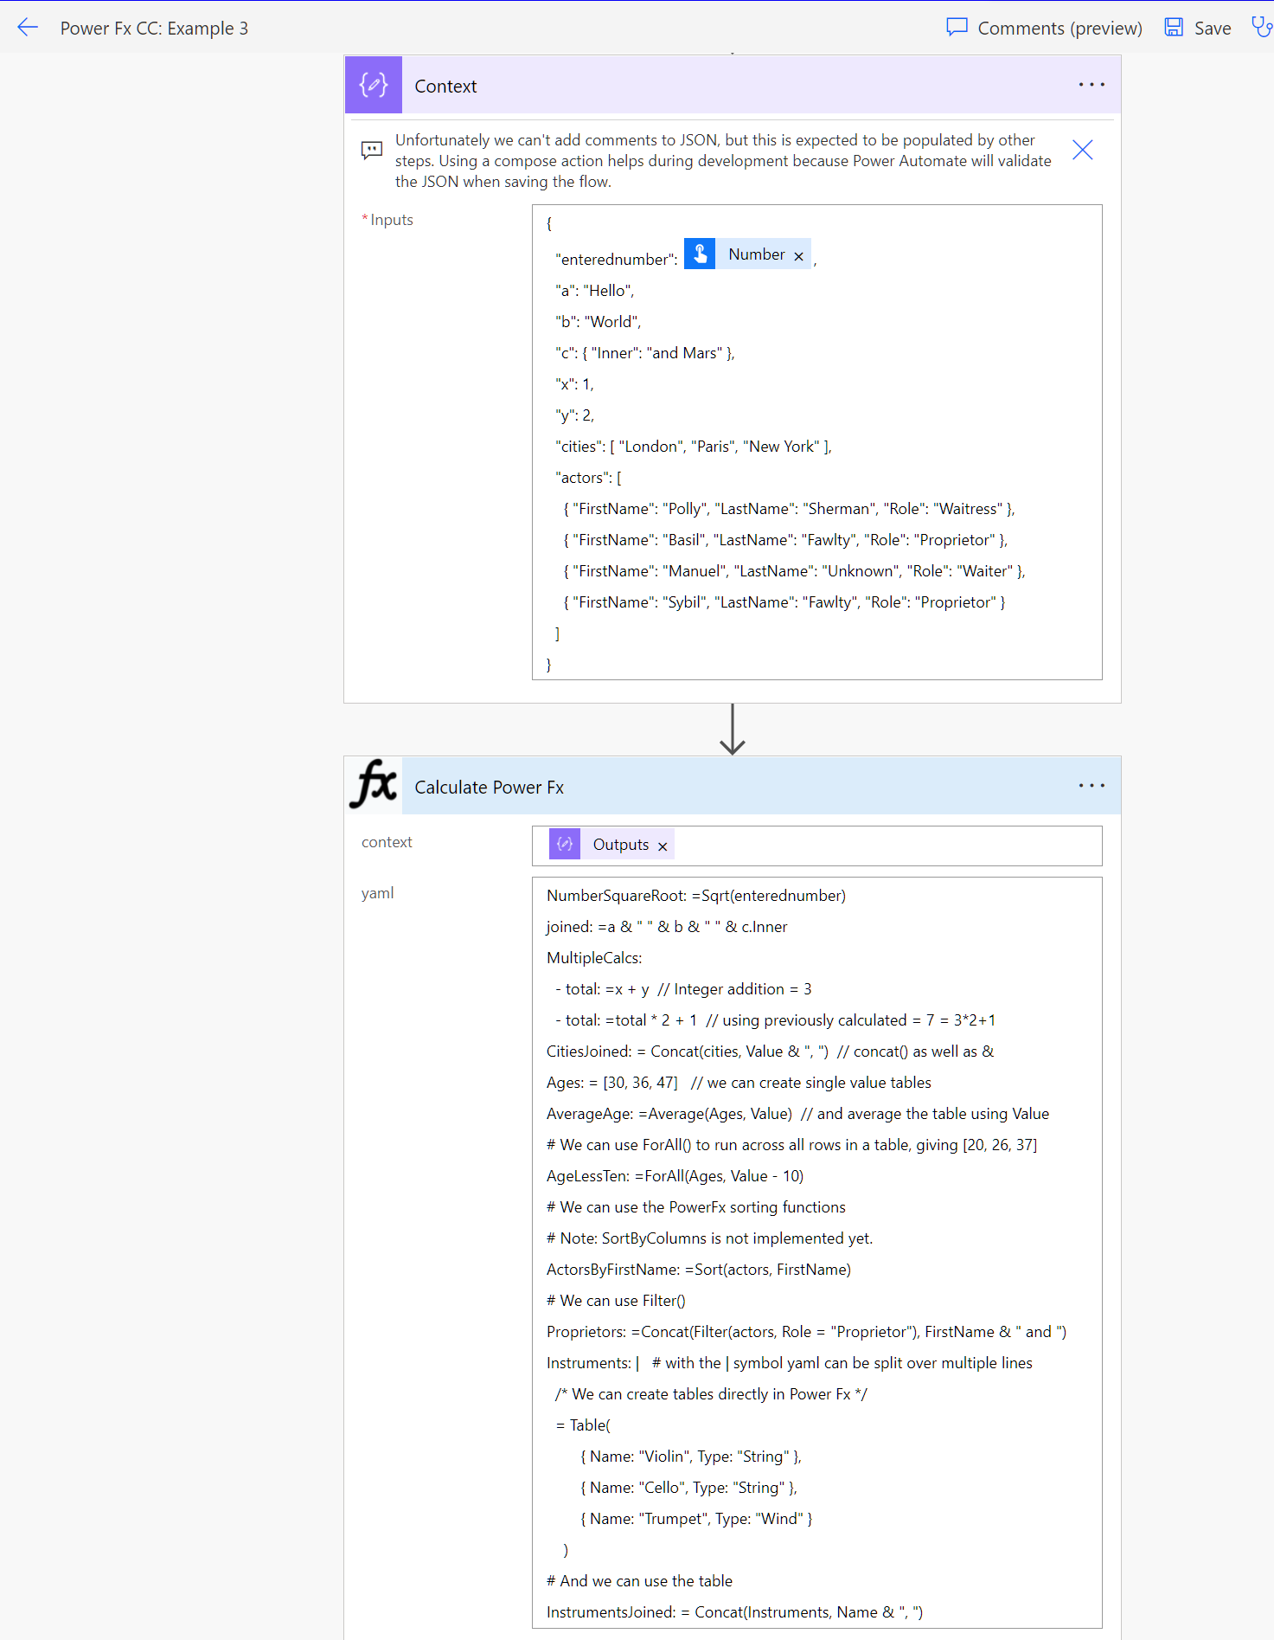The height and width of the screenshot is (1640, 1274).
Task: Click the MultipleCalcs yaml line
Action: (594, 958)
